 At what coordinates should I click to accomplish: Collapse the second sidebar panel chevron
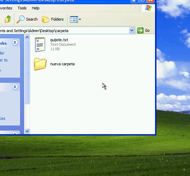click(15, 87)
